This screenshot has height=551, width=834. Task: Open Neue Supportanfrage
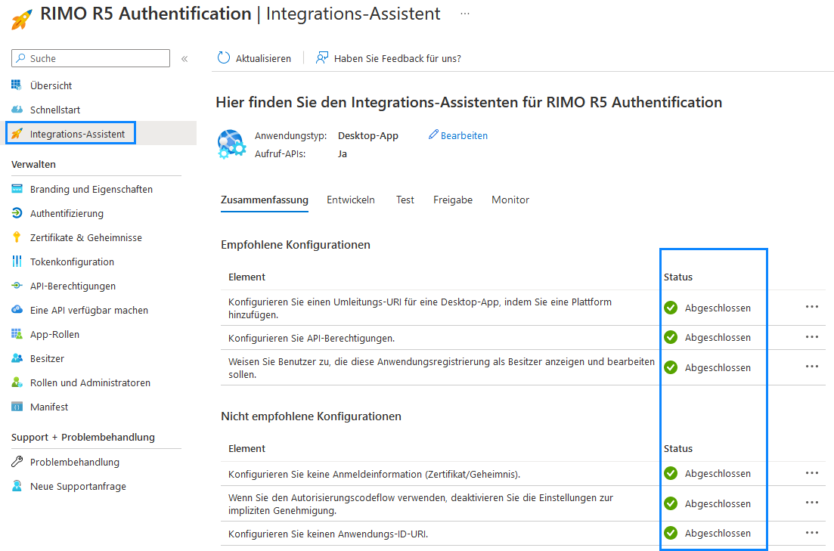click(78, 487)
